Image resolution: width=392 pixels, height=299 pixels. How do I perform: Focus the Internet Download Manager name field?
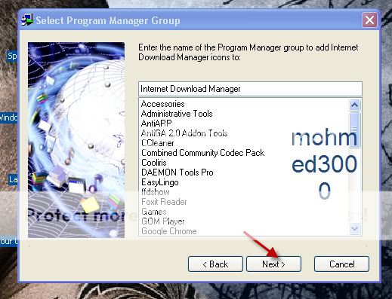tap(250, 89)
